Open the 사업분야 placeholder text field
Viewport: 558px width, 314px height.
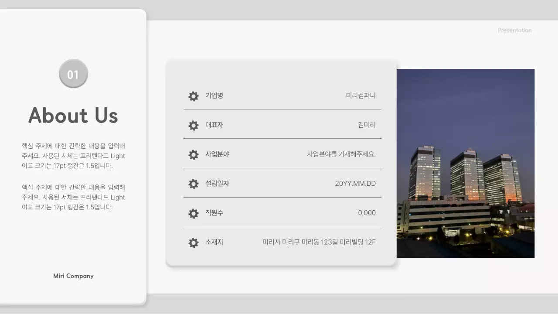(342, 155)
